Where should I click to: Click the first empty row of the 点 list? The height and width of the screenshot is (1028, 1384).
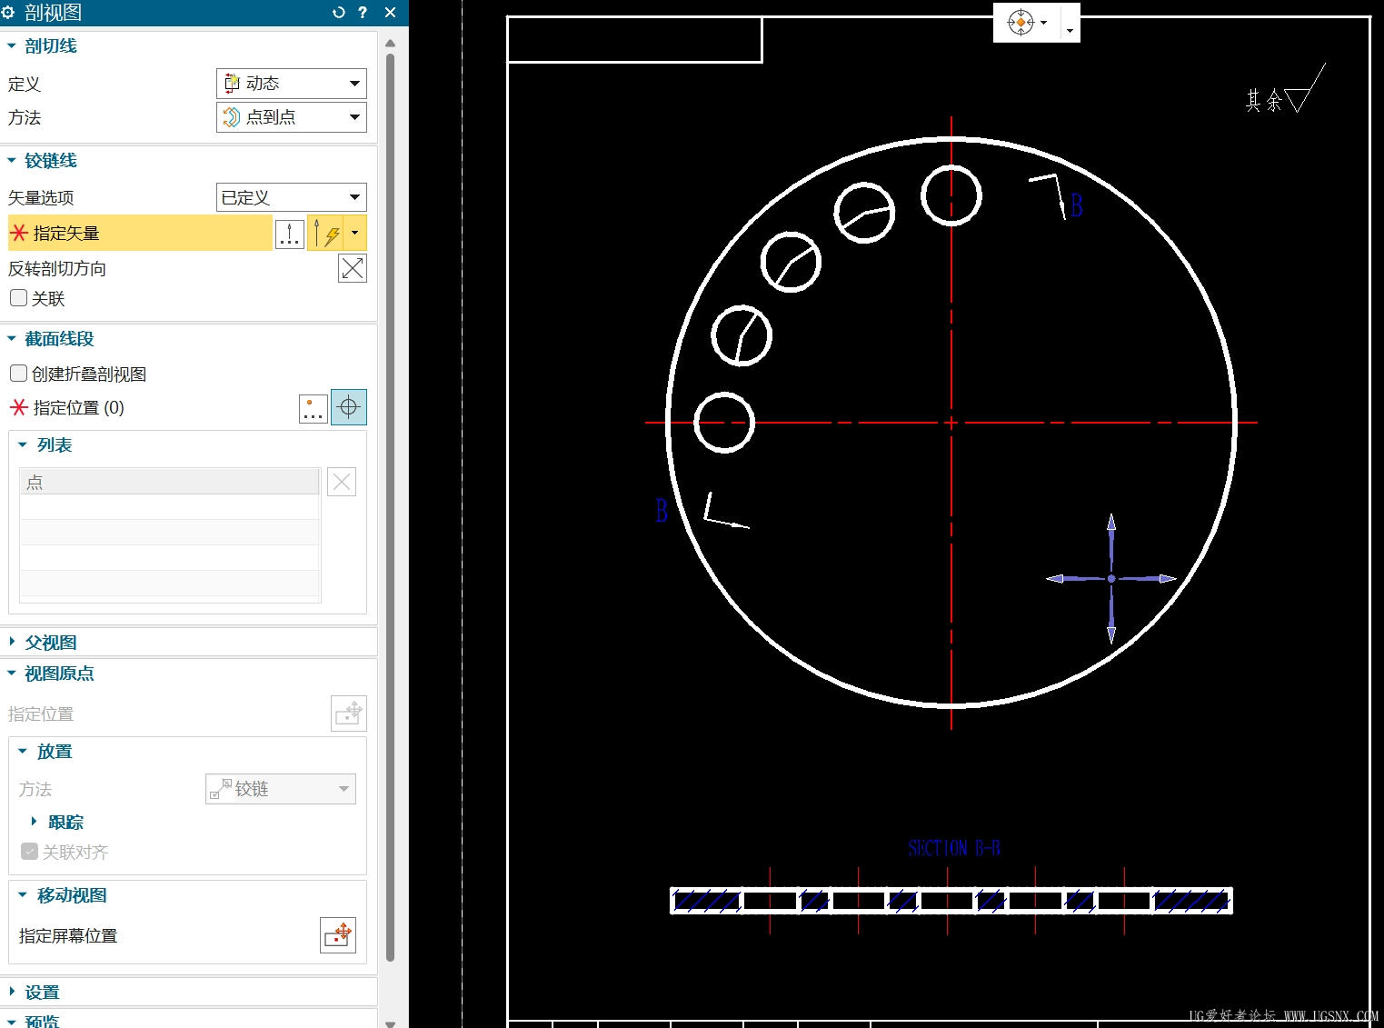[169, 507]
